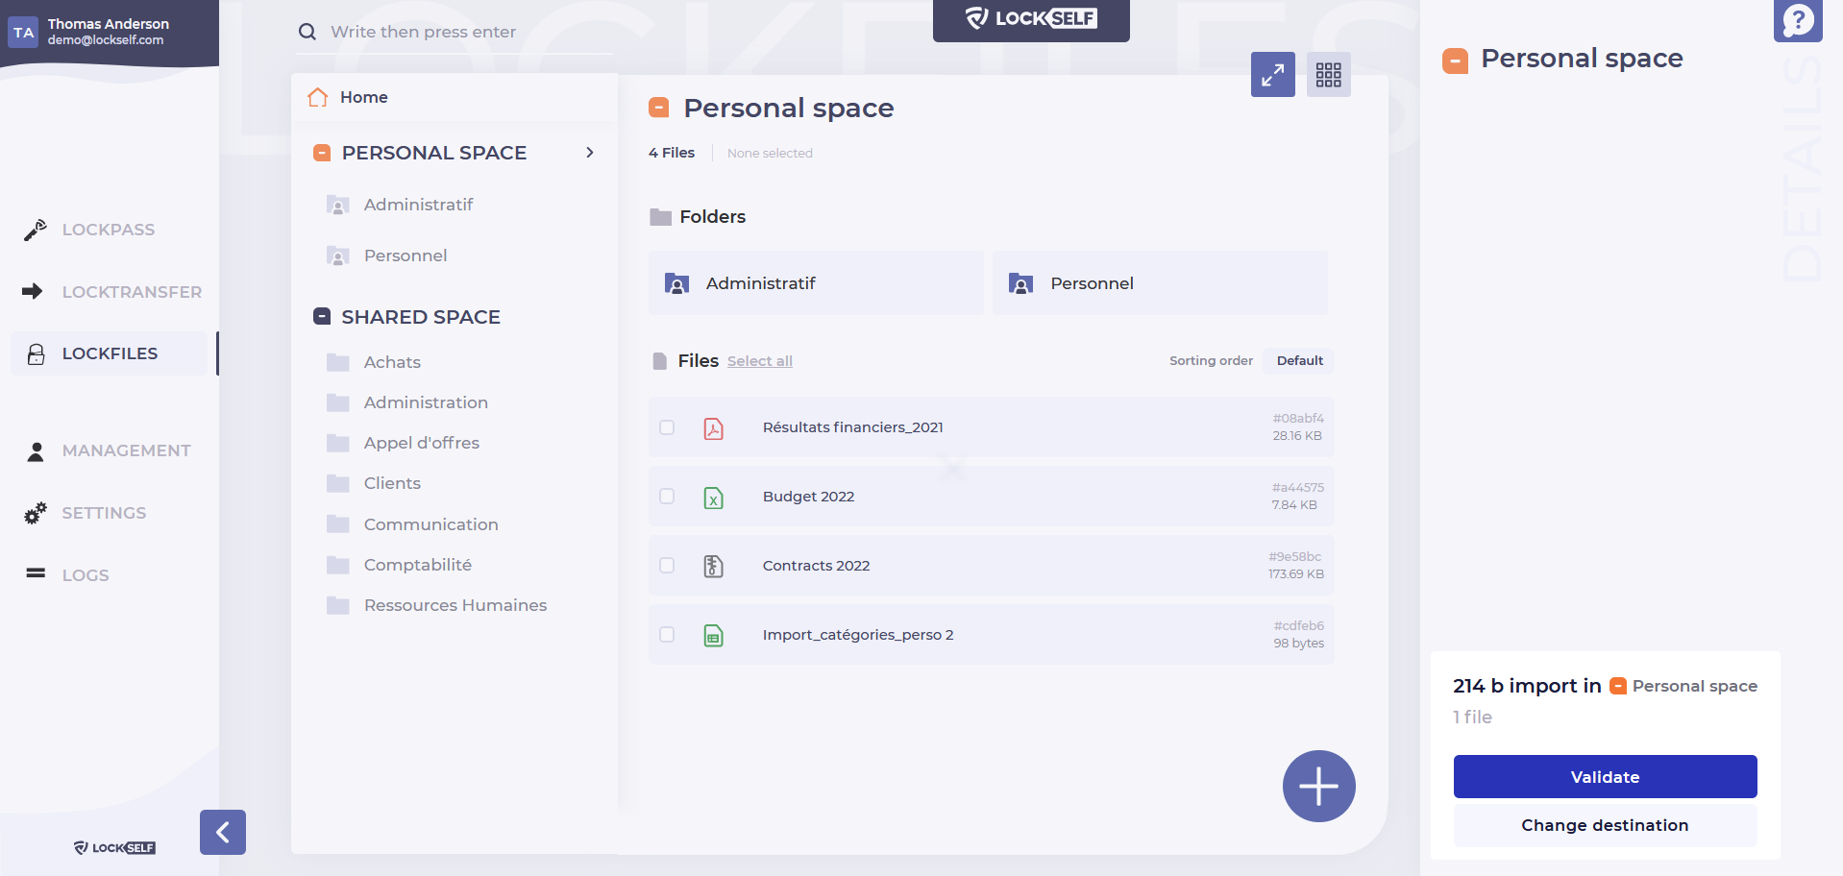Select Administratif in personal space tree
The image size is (1843, 876).
point(418,205)
